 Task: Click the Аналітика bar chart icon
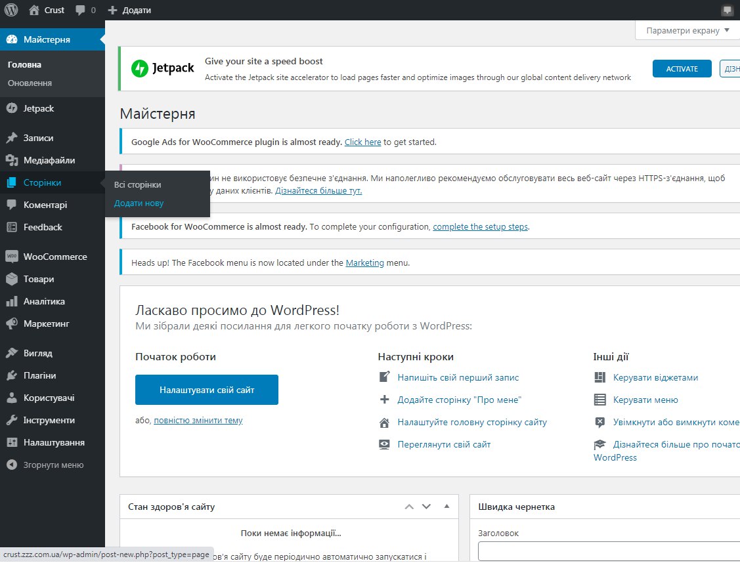click(12, 301)
